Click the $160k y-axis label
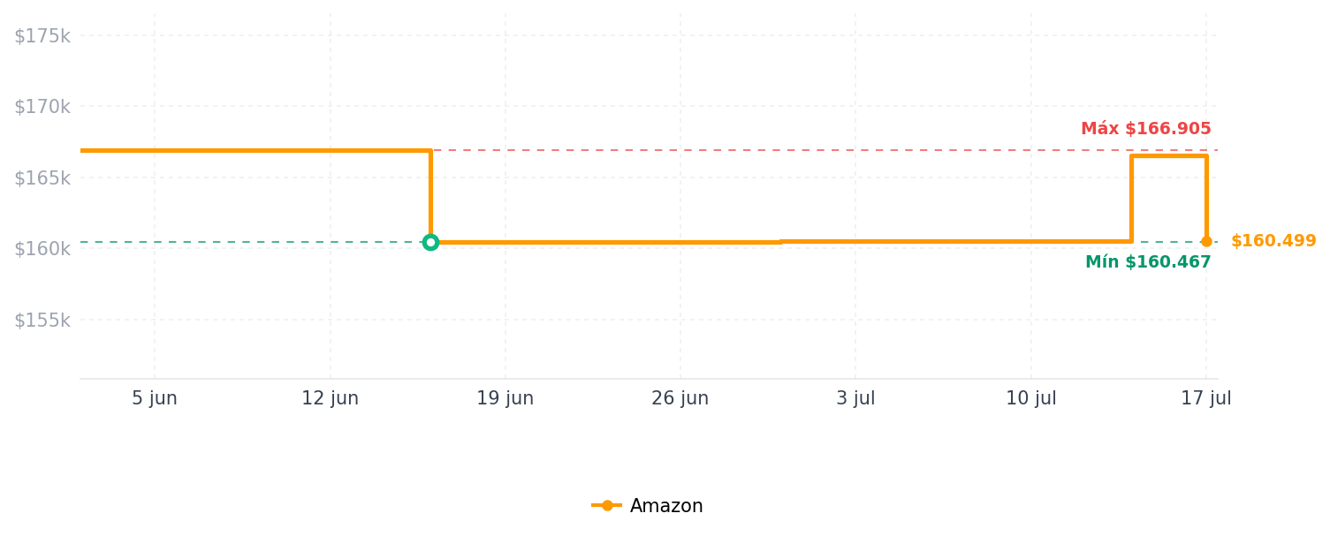 pyautogui.click(x=42, y=249)
